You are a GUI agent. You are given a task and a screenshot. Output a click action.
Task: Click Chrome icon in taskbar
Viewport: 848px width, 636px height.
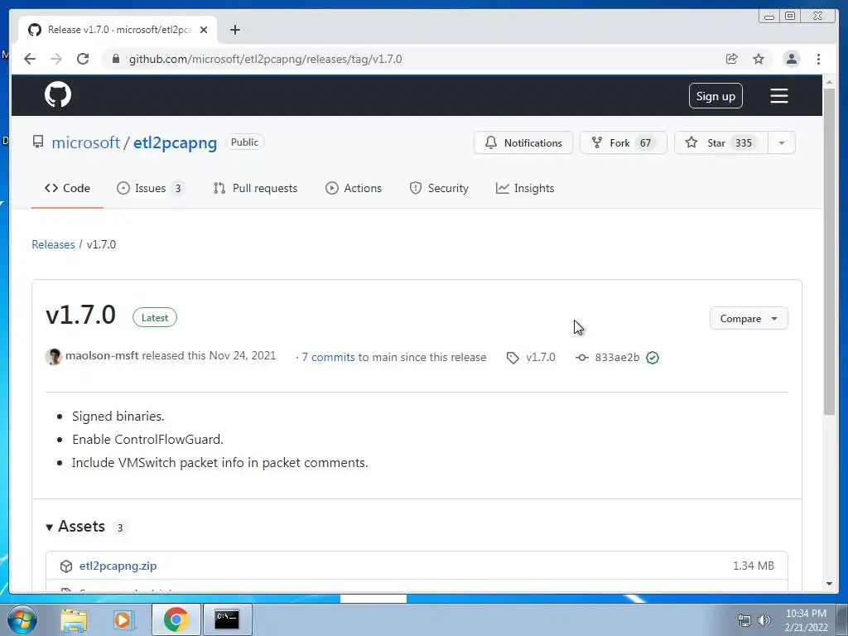176,619
